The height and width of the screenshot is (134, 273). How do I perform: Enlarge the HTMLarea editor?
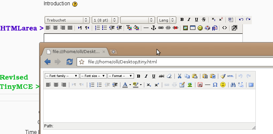coord(234,28)
